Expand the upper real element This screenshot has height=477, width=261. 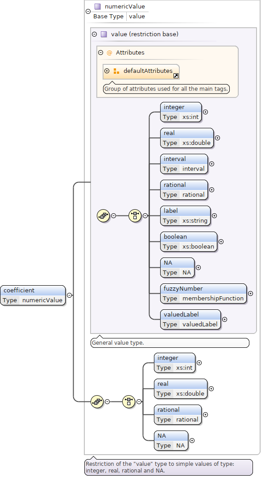pyautogui.click(x=218, y=138)
